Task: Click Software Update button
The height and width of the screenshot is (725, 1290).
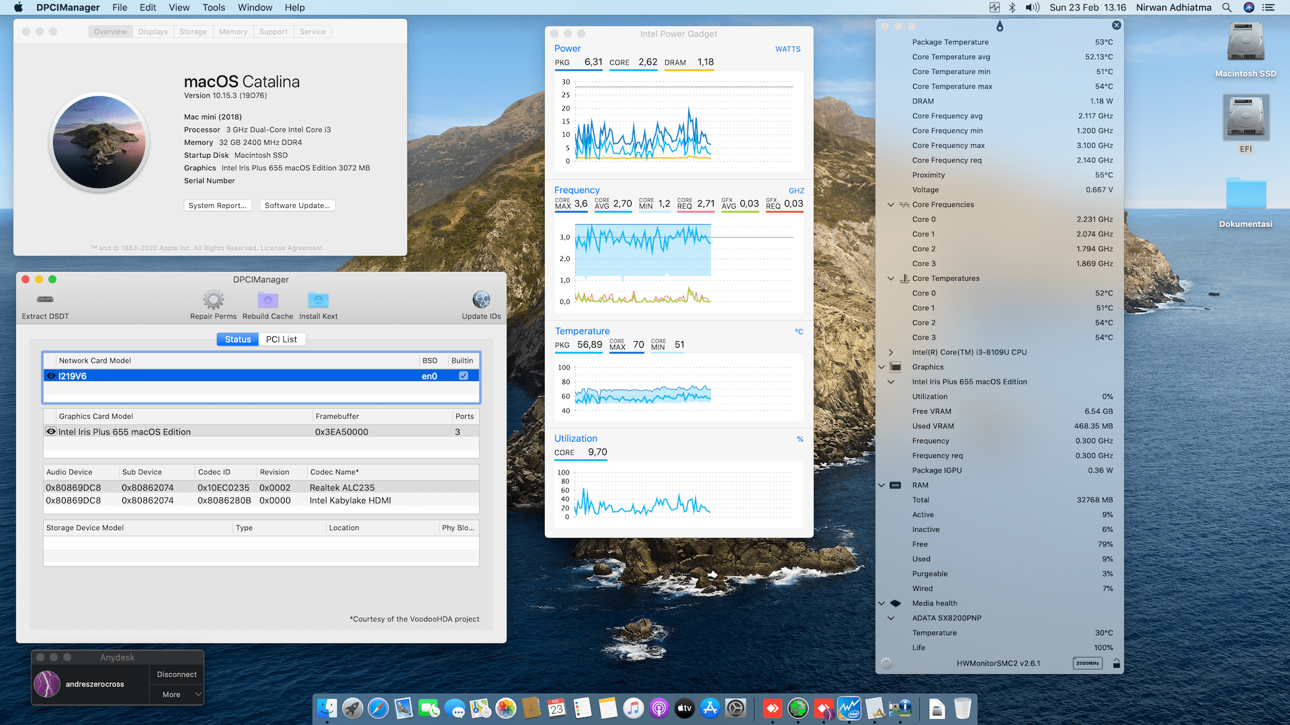Action: [297, 205]
